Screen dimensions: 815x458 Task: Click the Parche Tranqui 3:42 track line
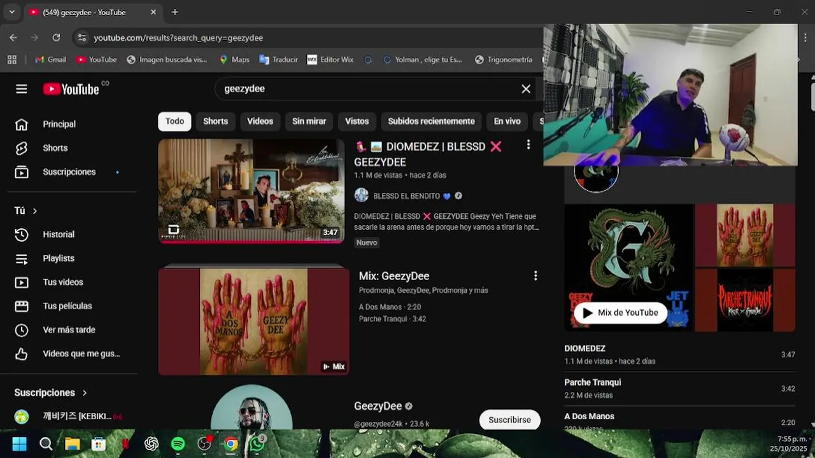tap(392, 319)
